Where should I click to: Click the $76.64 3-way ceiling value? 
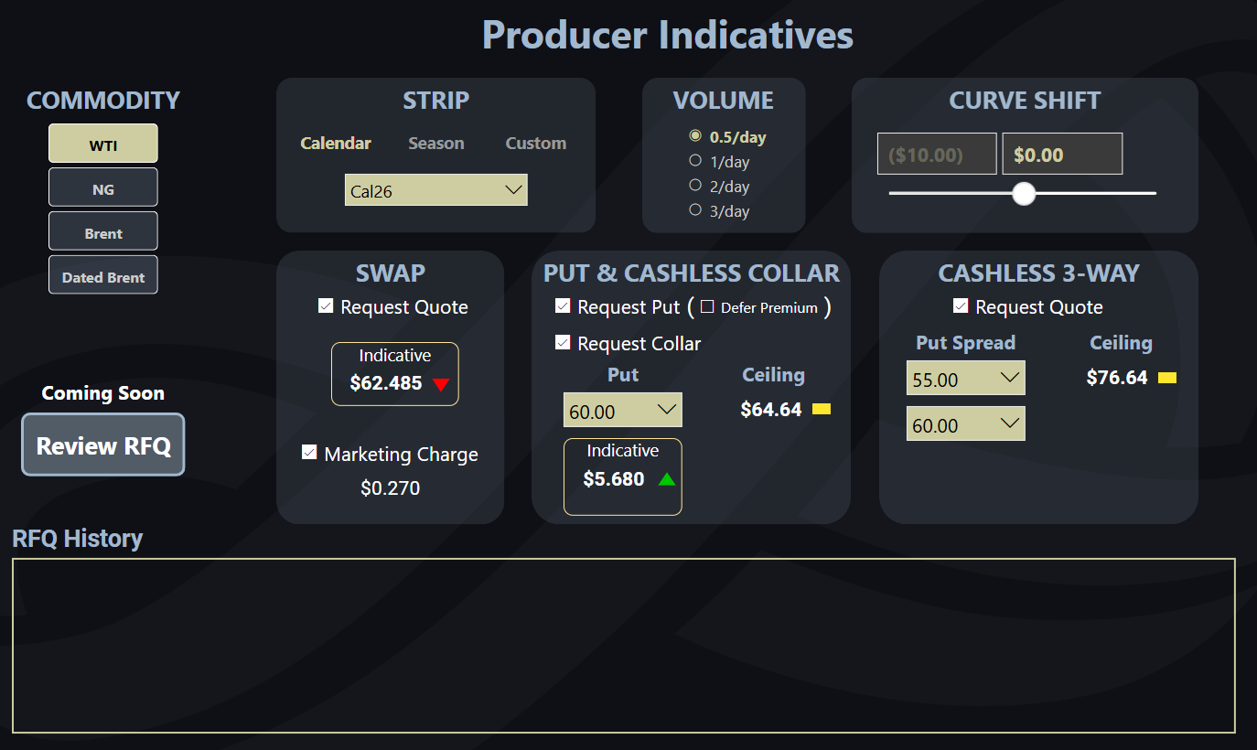click(x=1117, y=378)
